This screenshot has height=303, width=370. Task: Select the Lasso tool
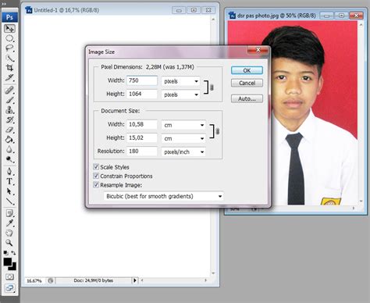coord(9,48)
